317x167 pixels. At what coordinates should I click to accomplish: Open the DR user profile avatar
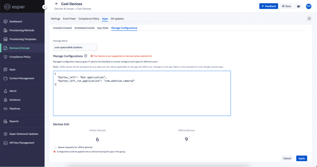click(x=308, y=6)
